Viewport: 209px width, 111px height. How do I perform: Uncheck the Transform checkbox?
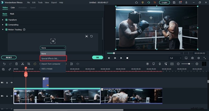(x=6, y=20)
